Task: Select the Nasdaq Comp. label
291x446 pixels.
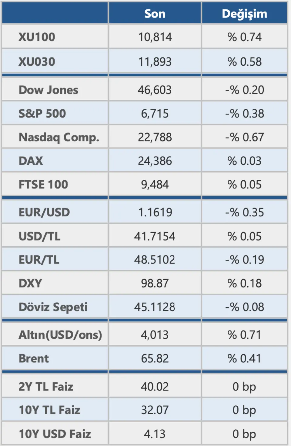Action: coord(59,137)
